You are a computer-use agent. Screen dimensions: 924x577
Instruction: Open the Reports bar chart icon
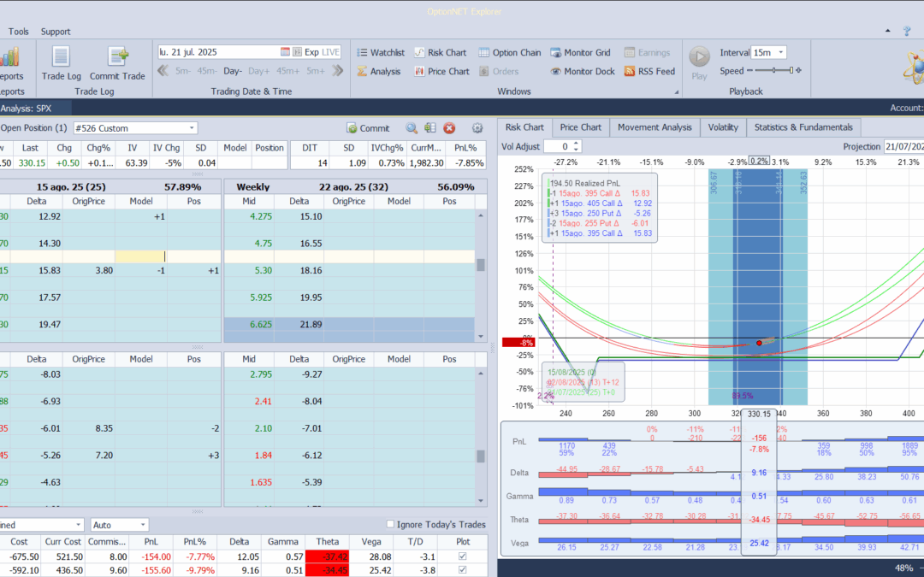9,57
